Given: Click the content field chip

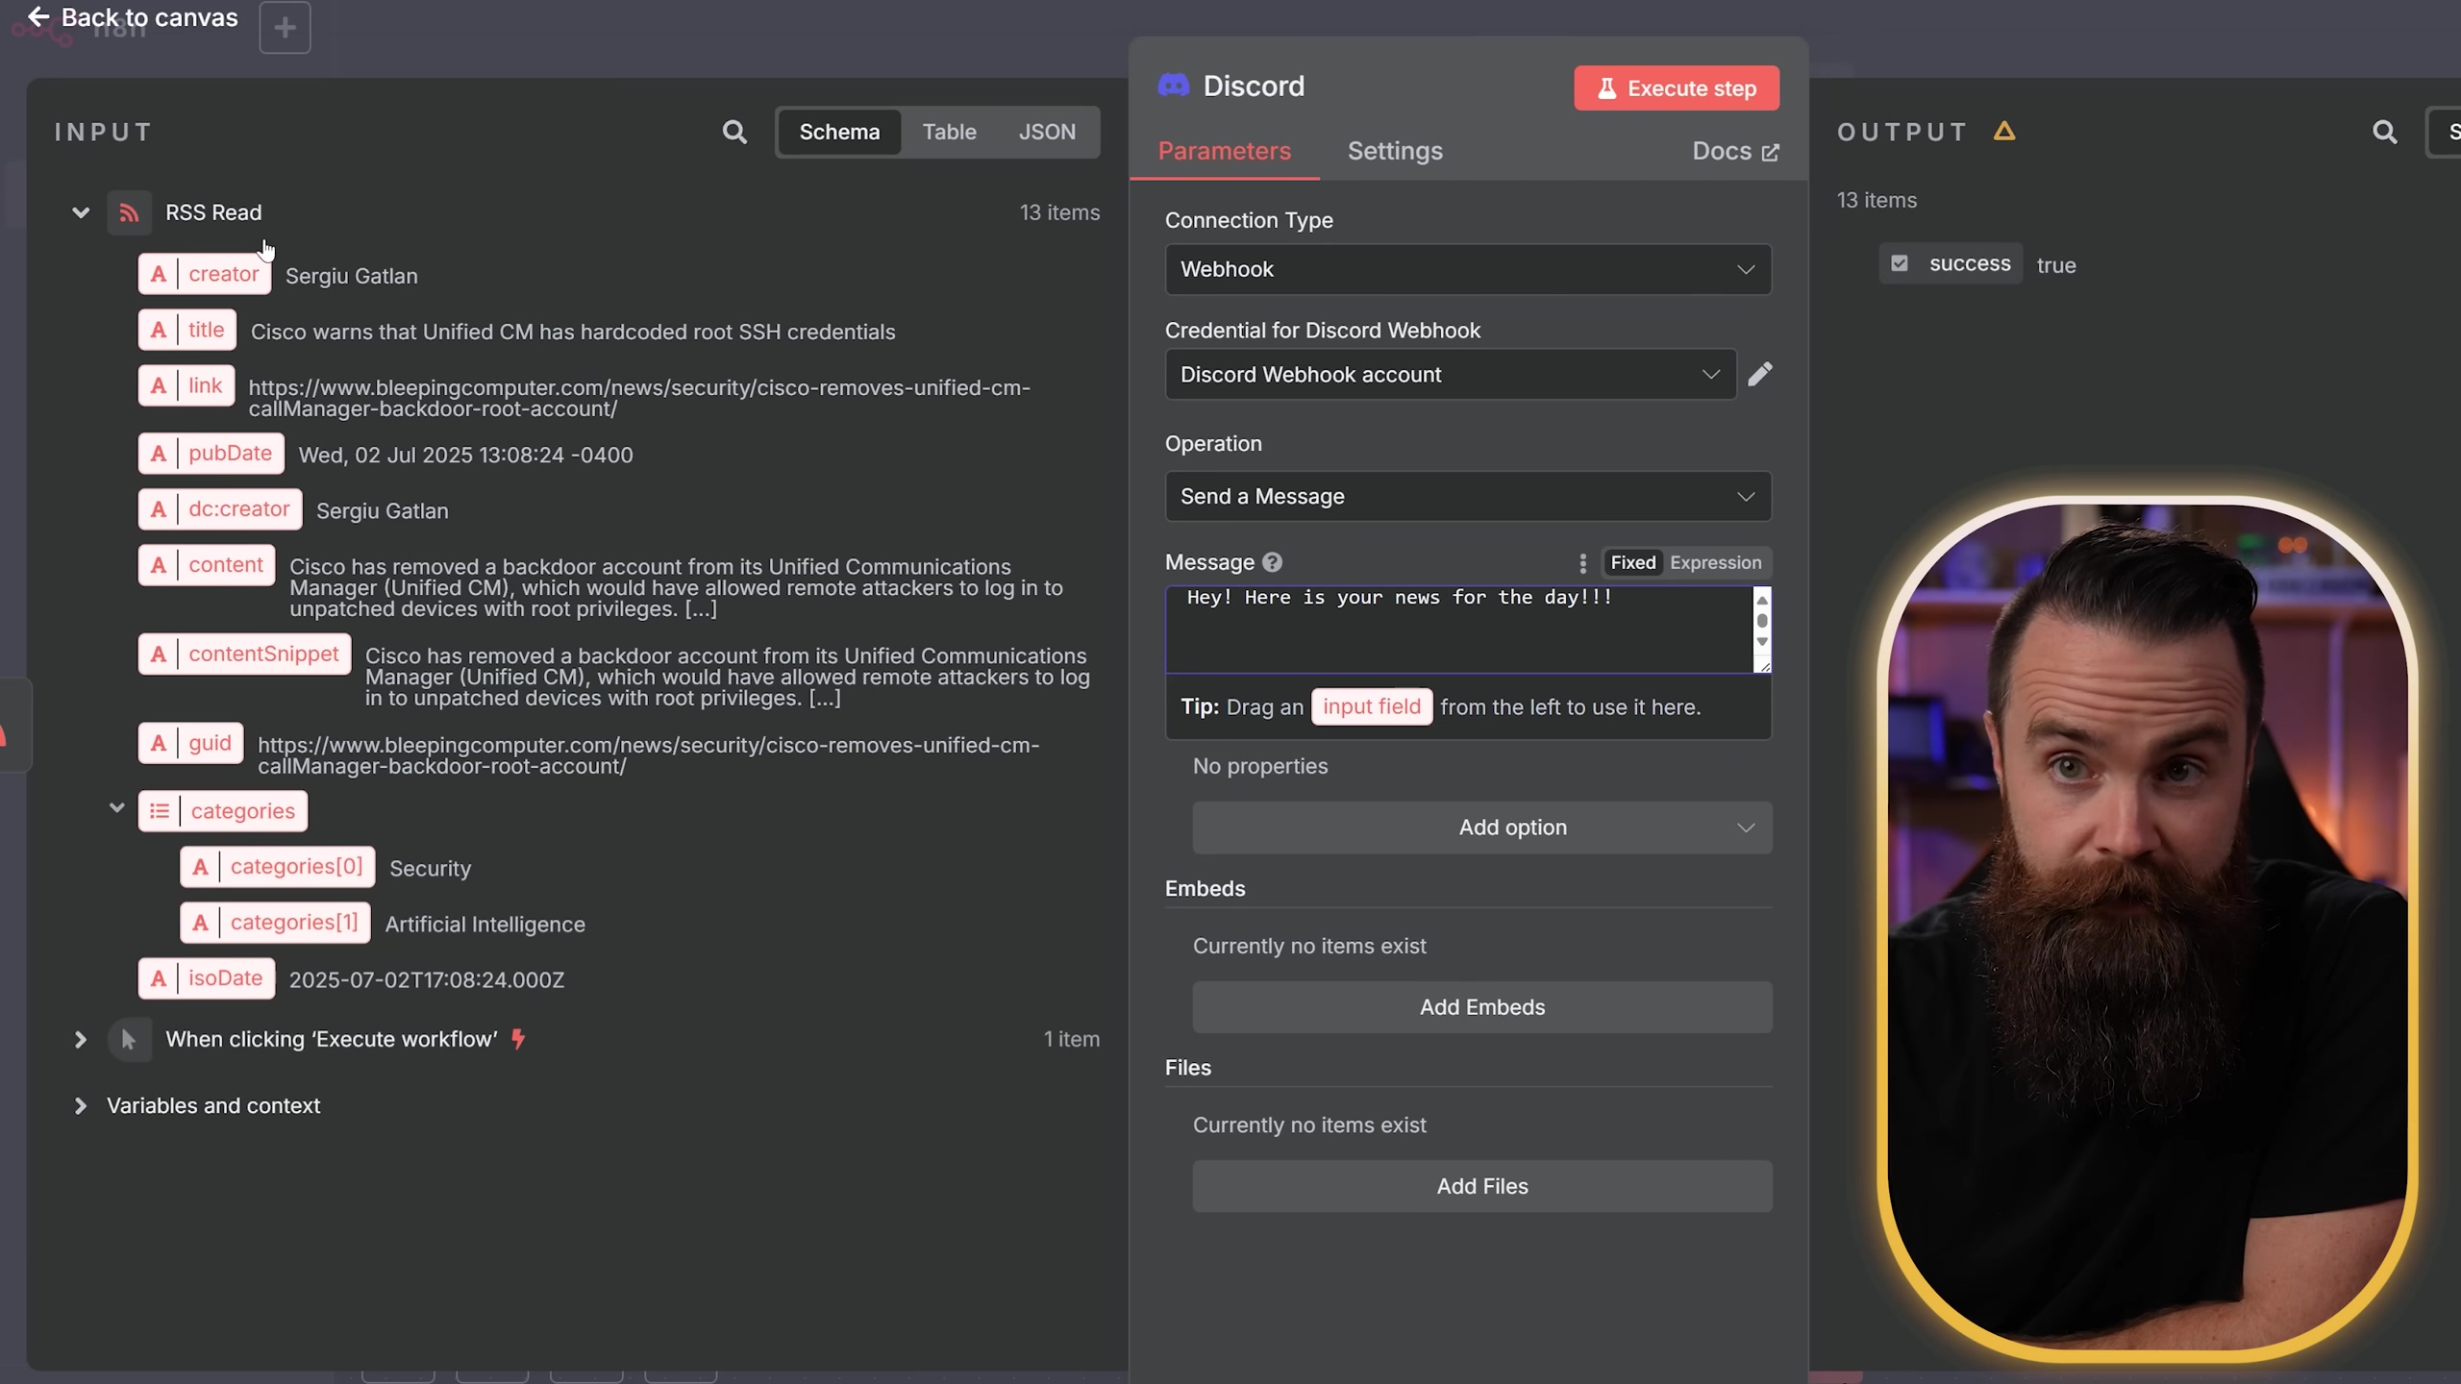Looking at the screenshot, I should pos(207,564).
